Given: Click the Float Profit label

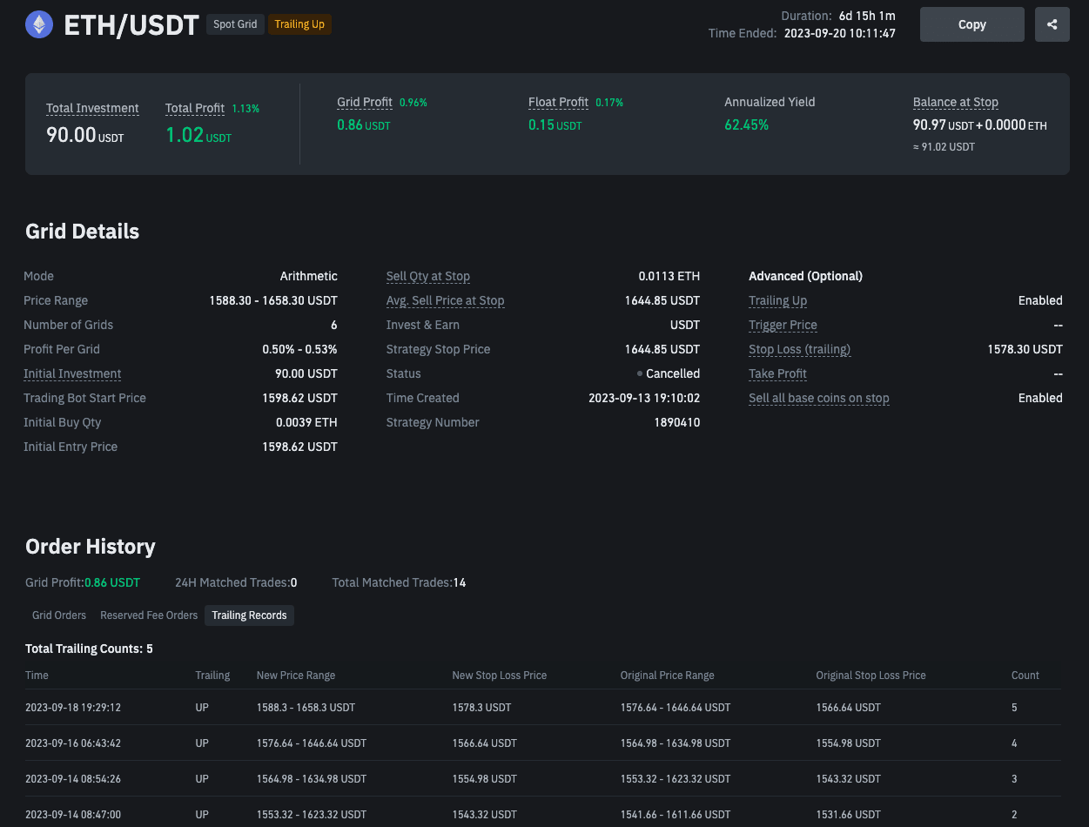Looking at the screenshot, I should [558, 103].
